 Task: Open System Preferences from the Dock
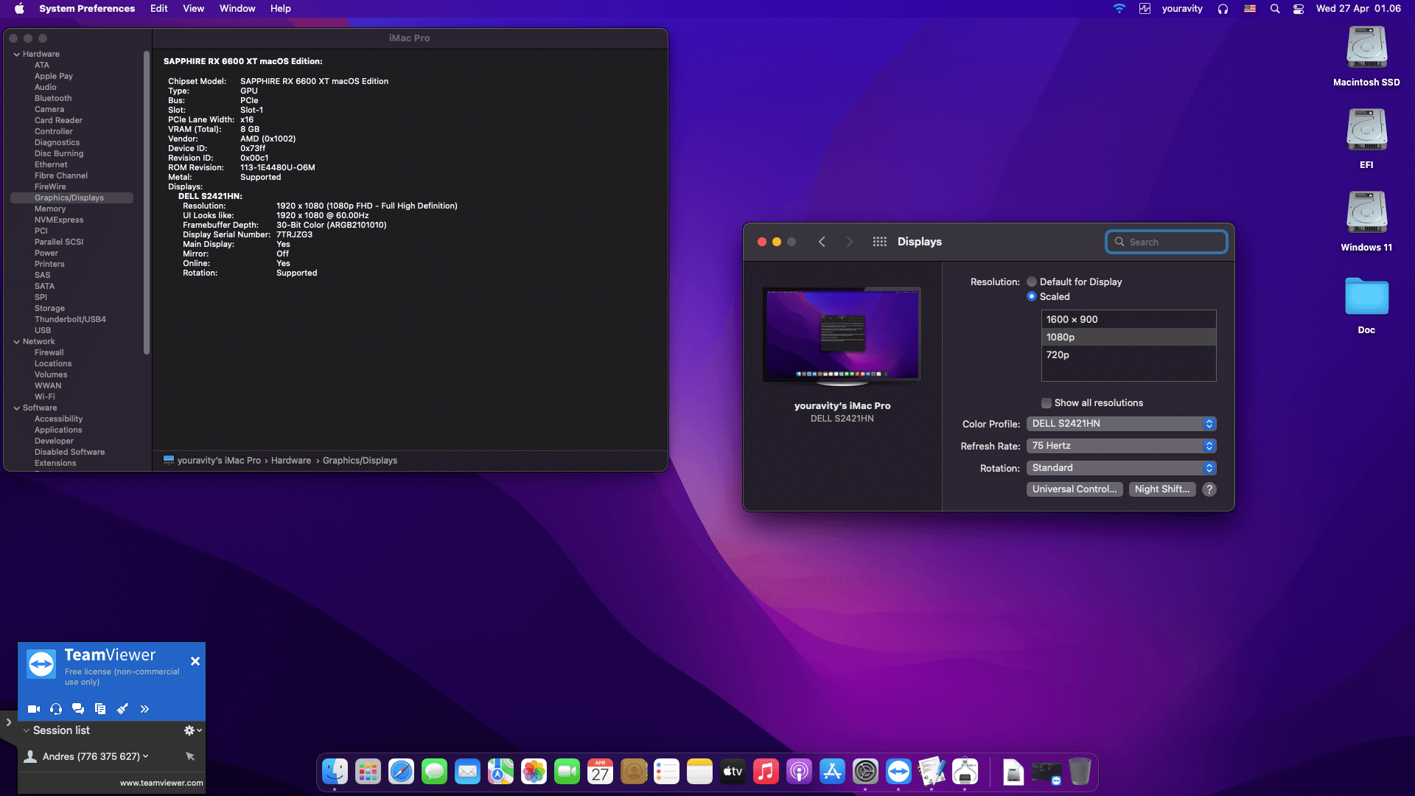pyautogui.click(x=866, y=772)
